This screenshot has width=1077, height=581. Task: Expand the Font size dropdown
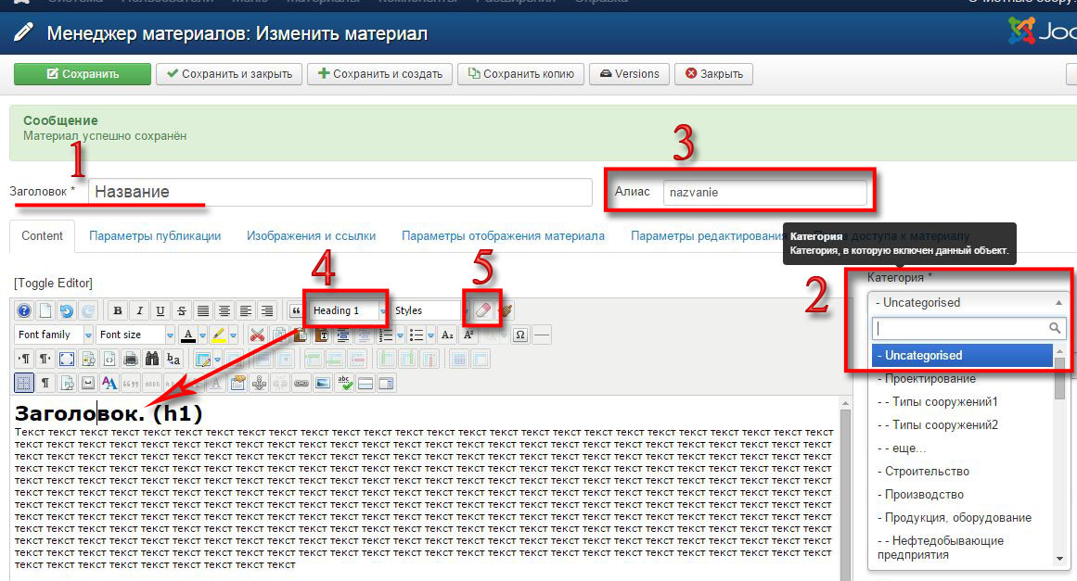[x=135, y=335]
